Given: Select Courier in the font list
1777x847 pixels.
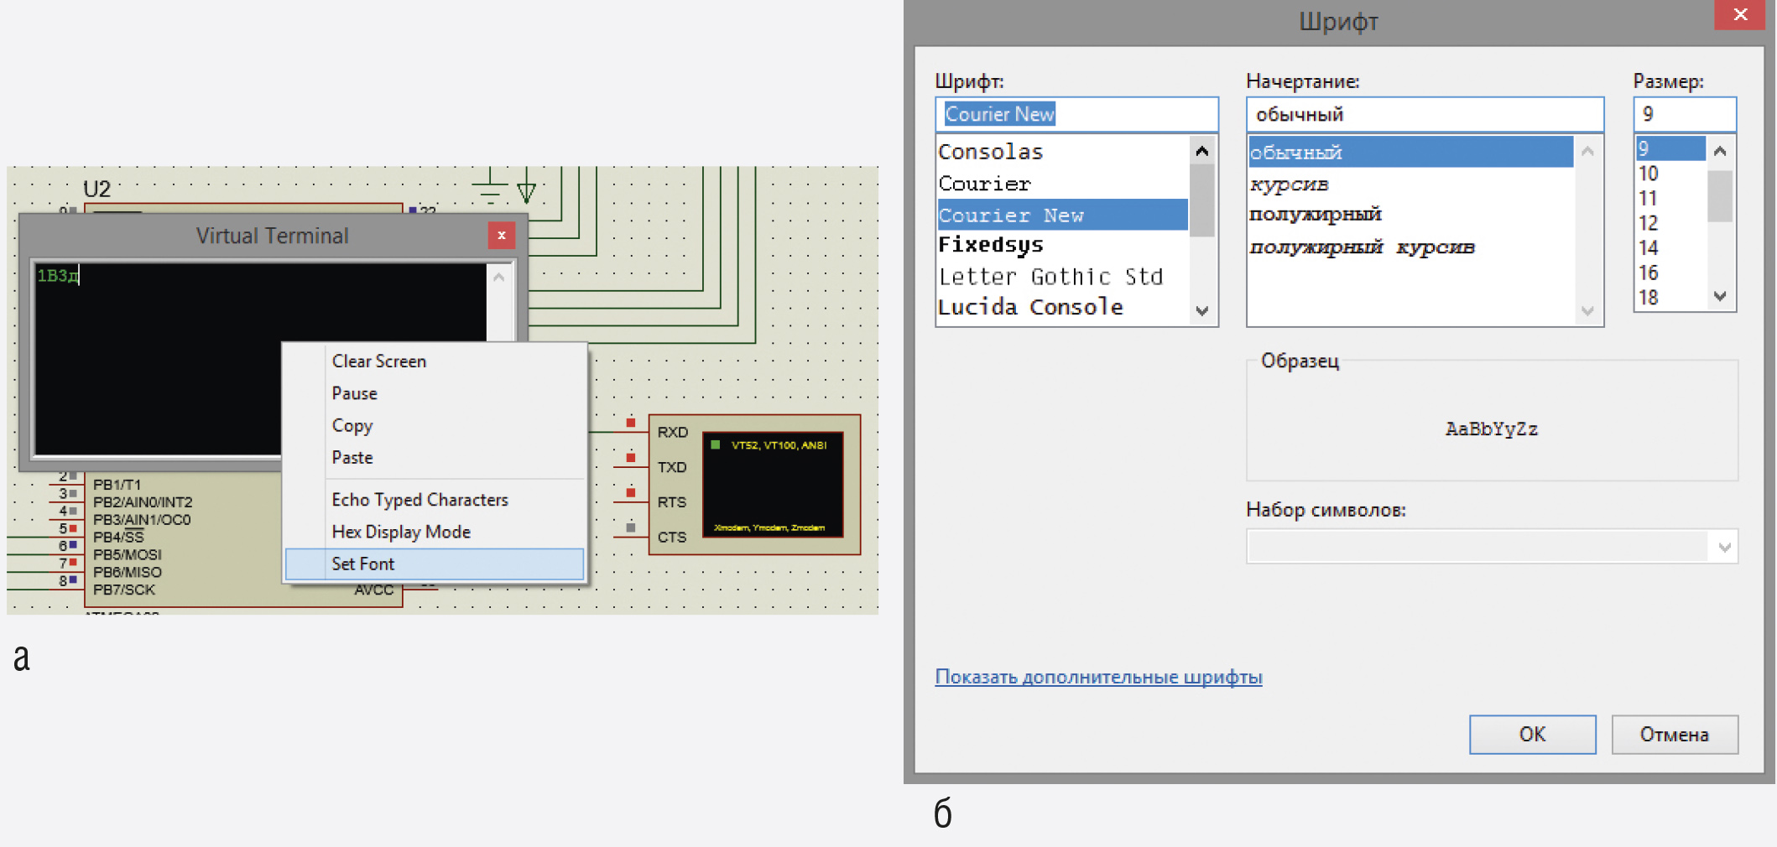Looking at the screenshot, I should click(x=1063, y=184).
